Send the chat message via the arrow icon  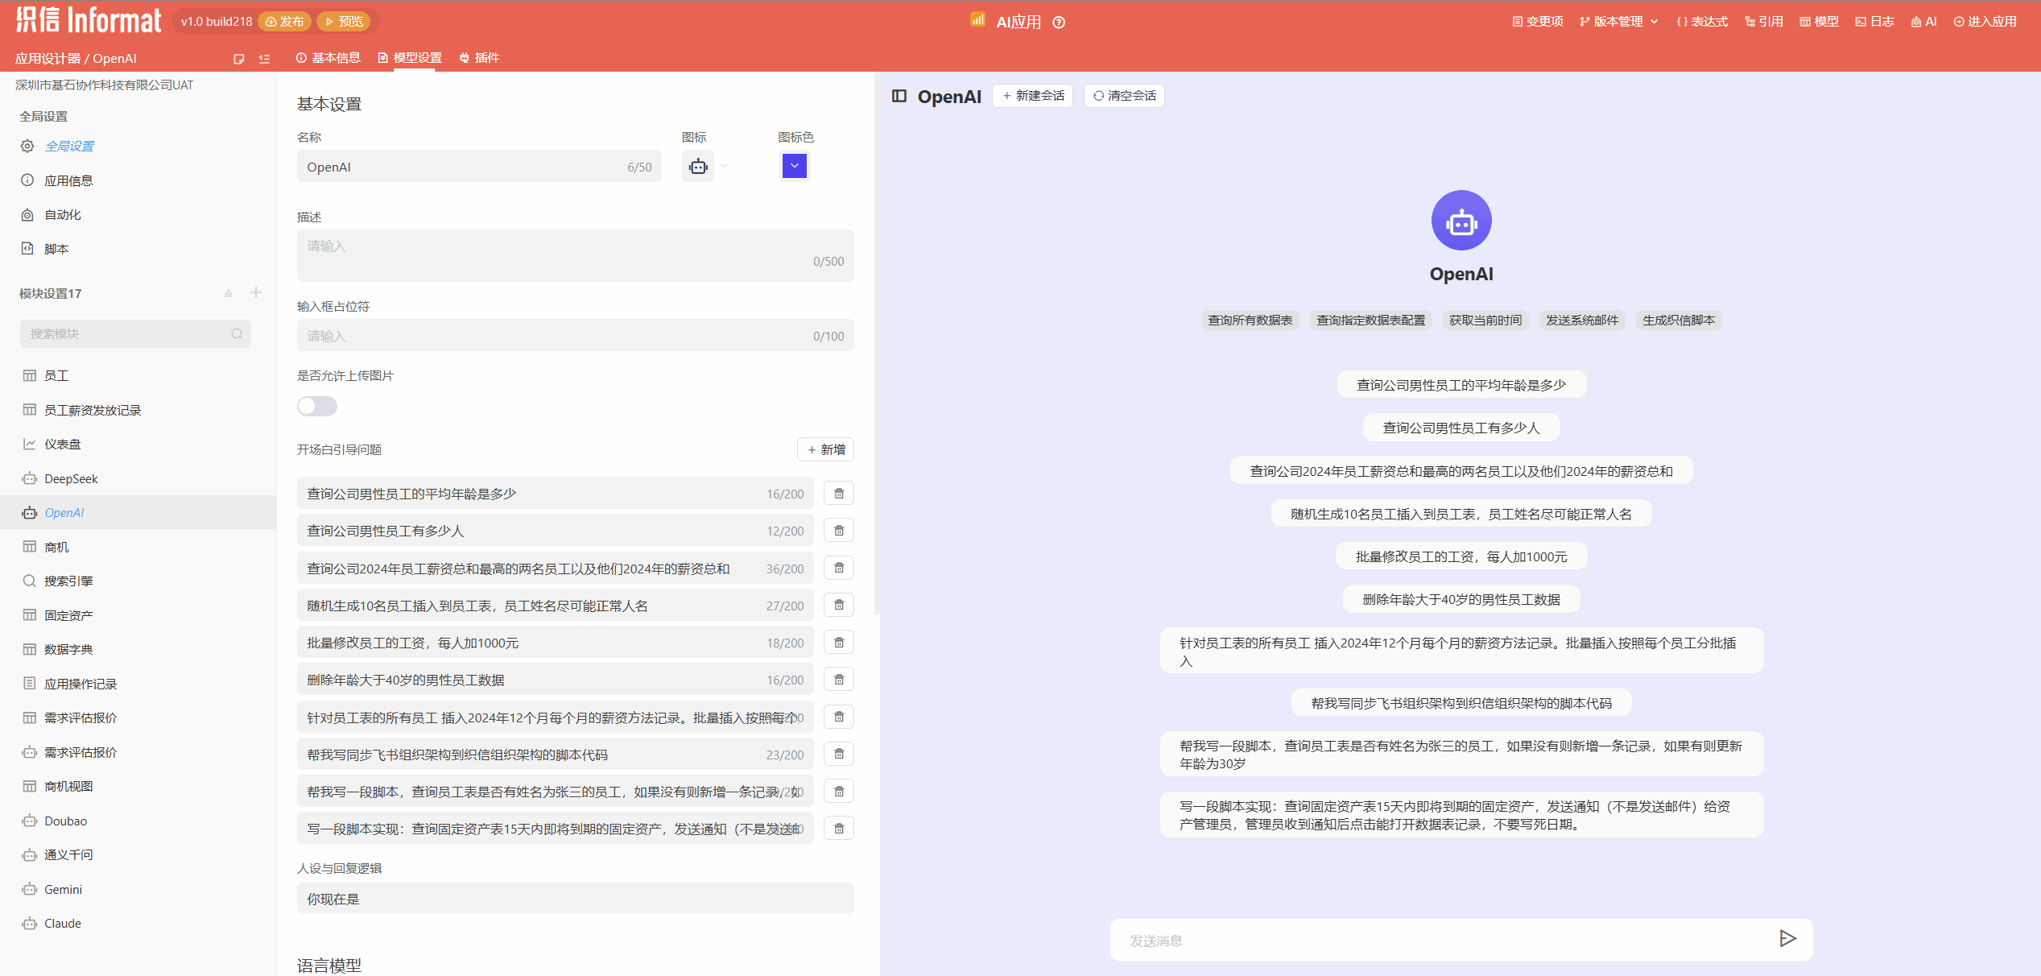[1788, 939]
